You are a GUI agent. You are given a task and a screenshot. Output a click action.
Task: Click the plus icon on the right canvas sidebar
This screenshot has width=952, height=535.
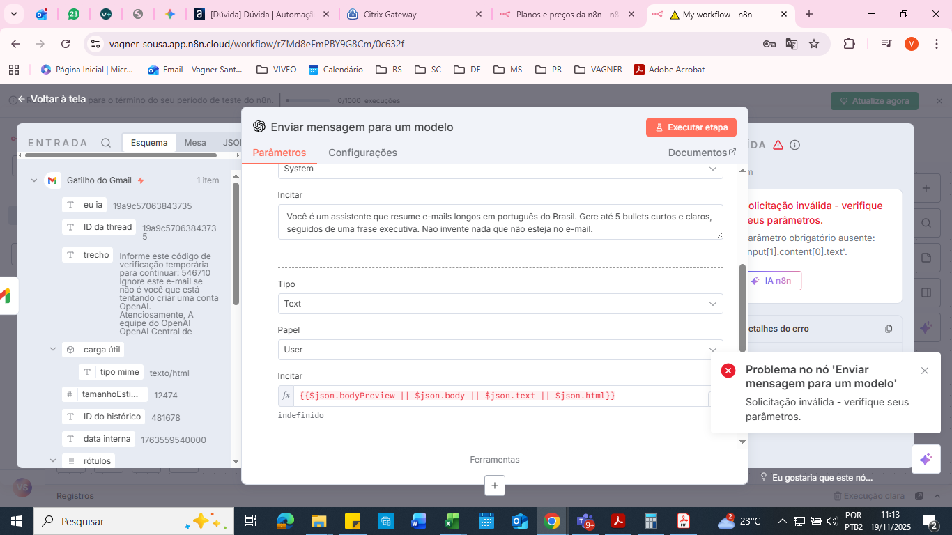tap(926, 188)
